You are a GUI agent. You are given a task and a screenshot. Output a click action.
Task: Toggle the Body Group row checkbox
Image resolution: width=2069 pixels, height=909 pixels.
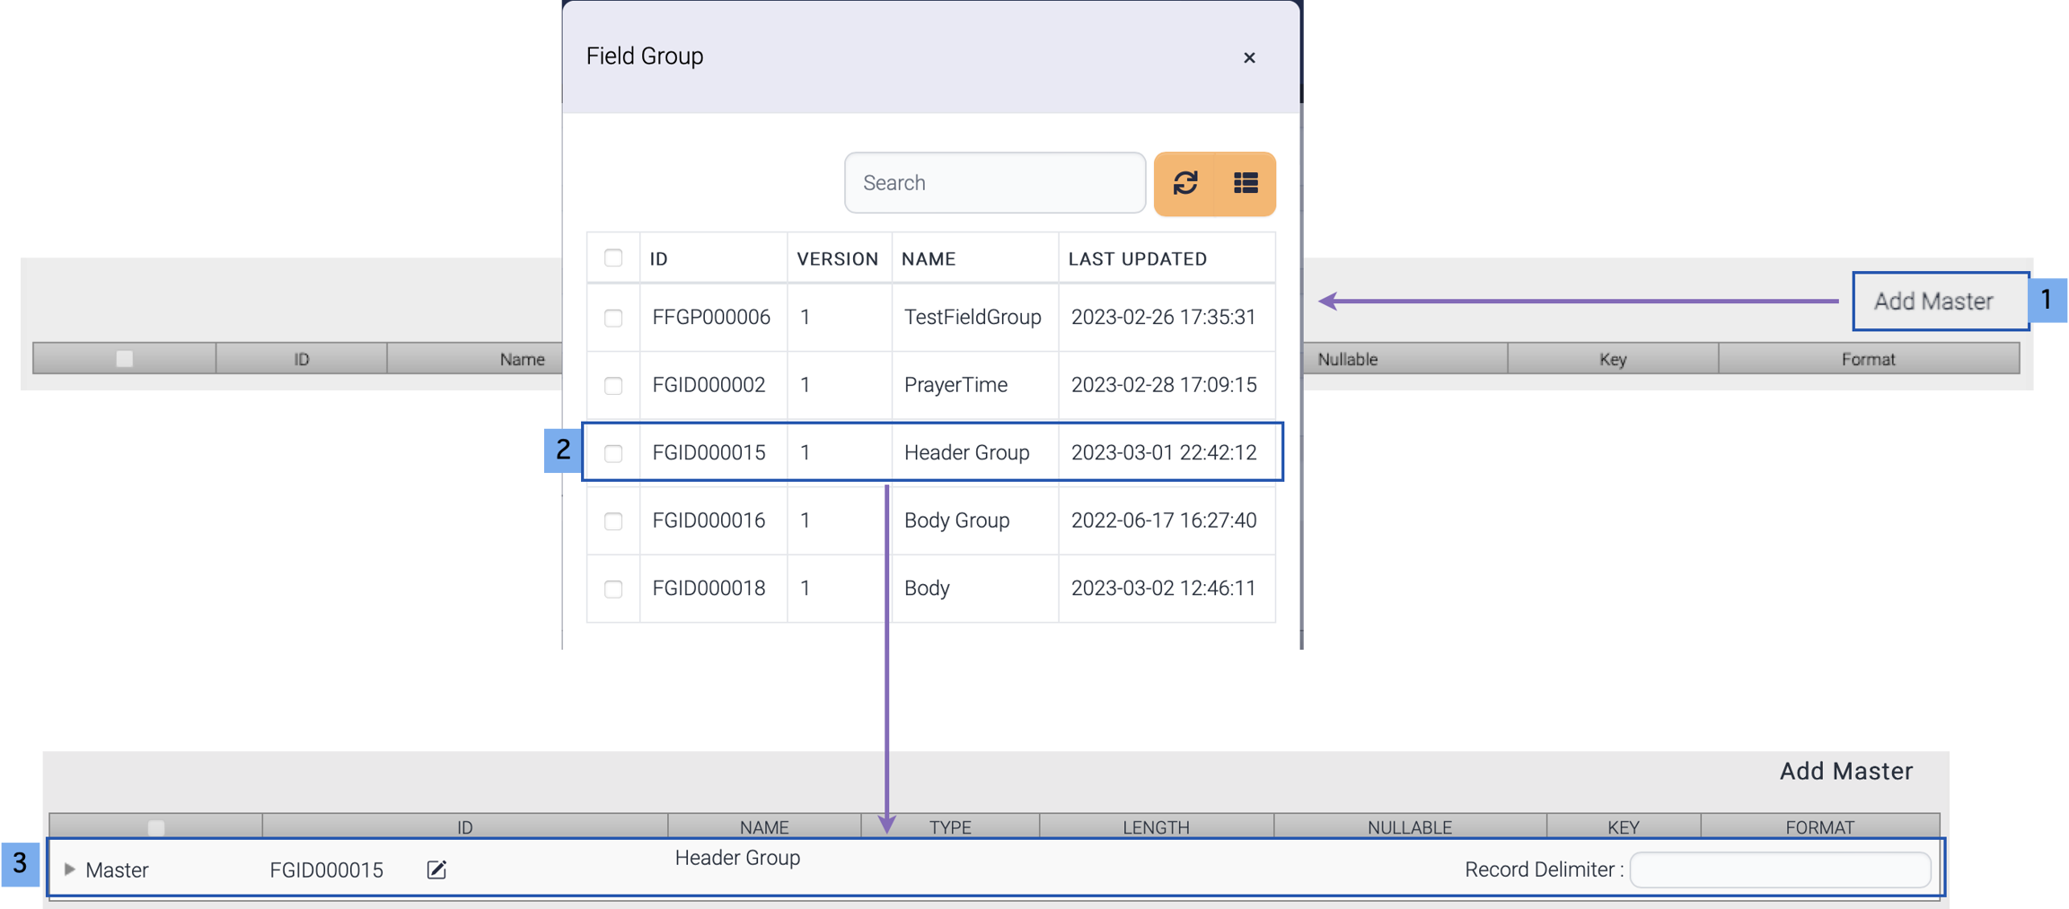click(613, 520)
